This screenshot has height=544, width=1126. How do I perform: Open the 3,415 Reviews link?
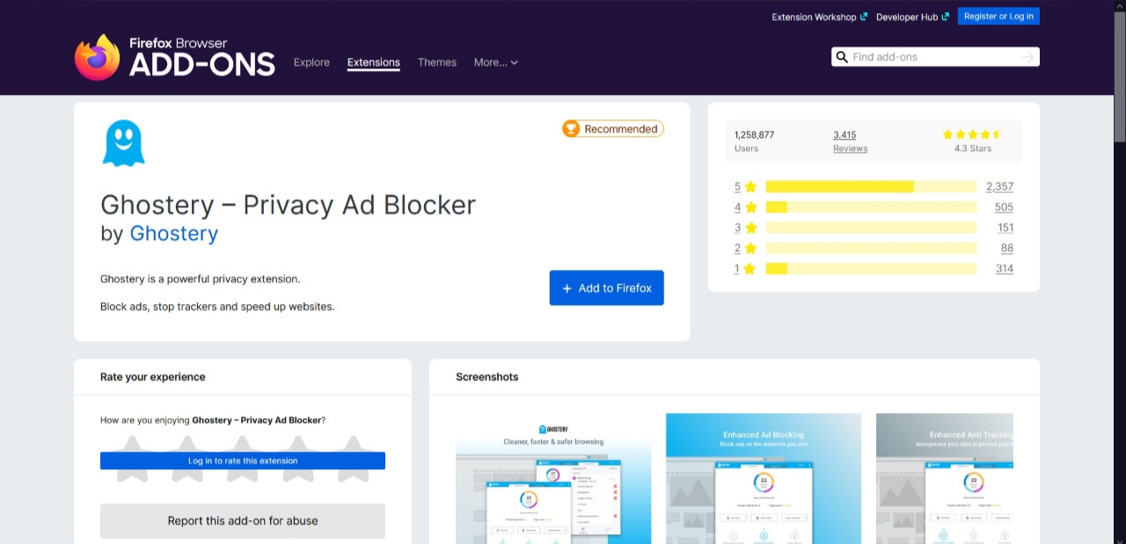click(x=844, y=134)
